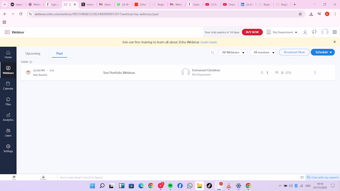Open a new browser tab
This screenshot has width=340, height=191.
click(295, 4)
